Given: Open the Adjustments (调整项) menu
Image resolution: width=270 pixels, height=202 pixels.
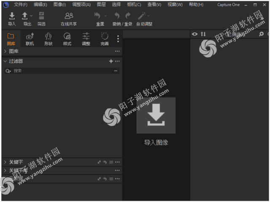Looking at the screenshot, I should click(81, 5).
